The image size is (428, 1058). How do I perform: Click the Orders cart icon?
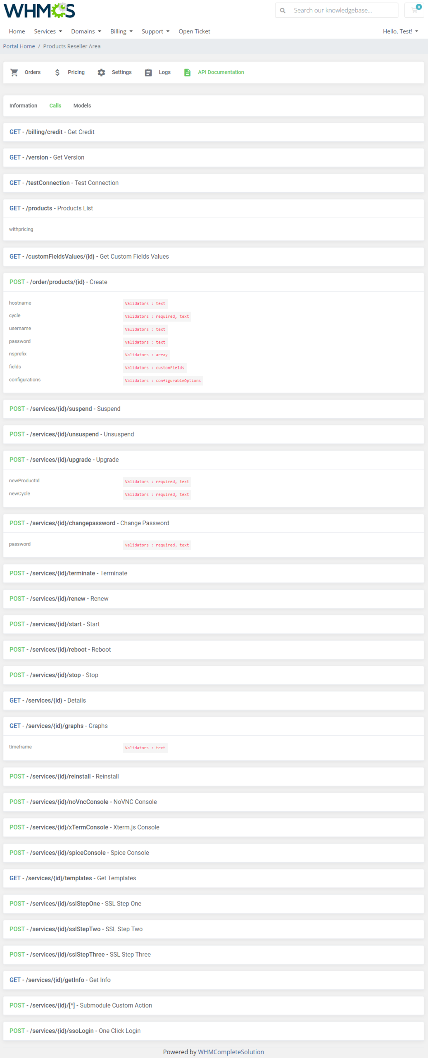click(x=14, y=72)
